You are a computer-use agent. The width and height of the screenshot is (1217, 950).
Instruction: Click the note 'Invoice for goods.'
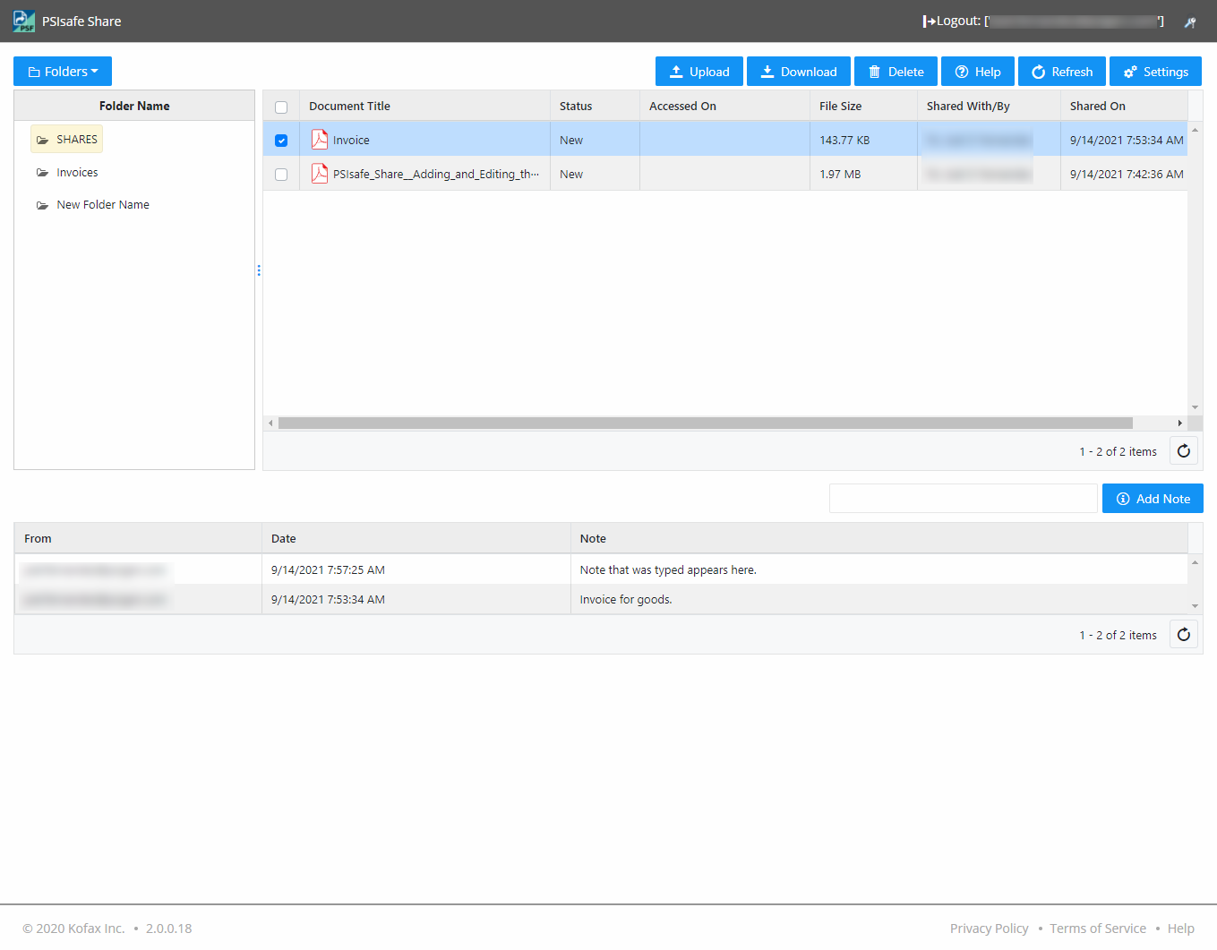[x=626, y=600]
